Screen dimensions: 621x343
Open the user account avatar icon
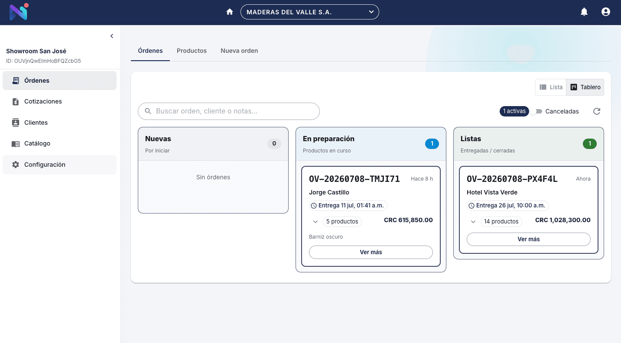[x=606, y=12]
